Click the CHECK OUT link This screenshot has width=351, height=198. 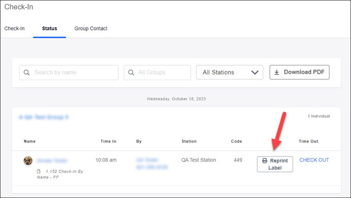314,160
